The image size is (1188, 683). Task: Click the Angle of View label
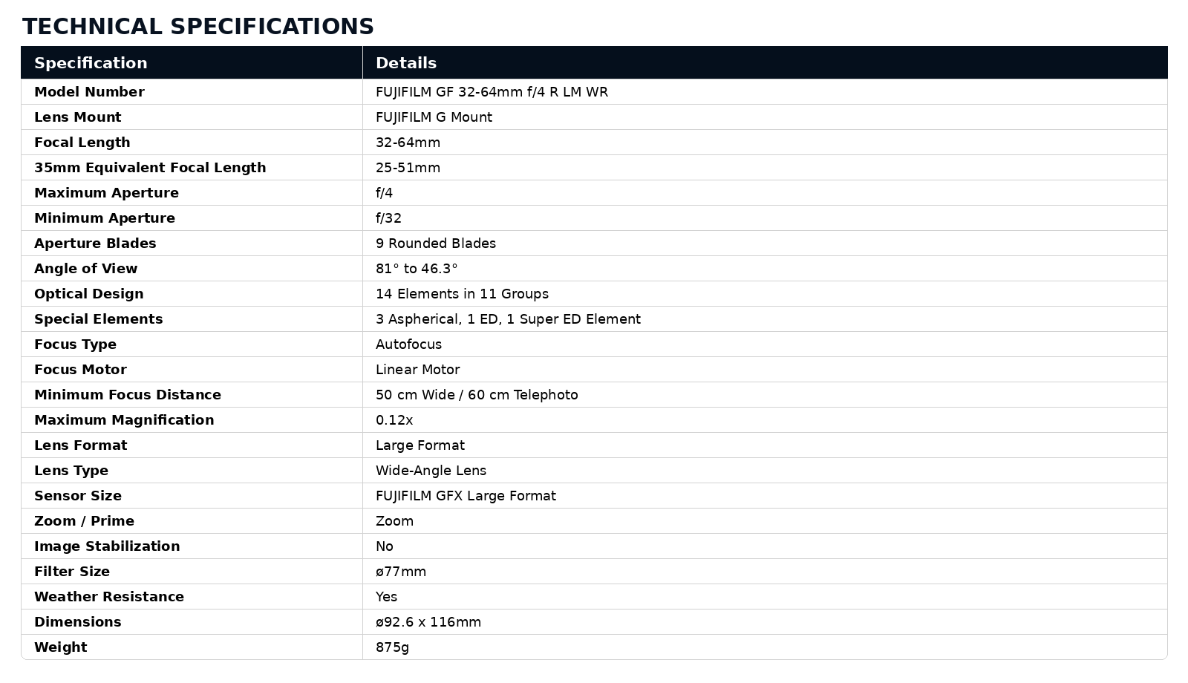tap(85, 269)
